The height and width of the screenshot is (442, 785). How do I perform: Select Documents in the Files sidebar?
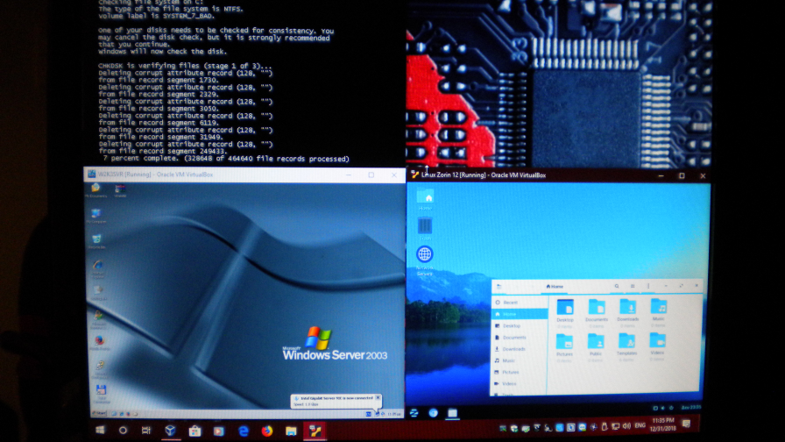click(x=520, y=338)
